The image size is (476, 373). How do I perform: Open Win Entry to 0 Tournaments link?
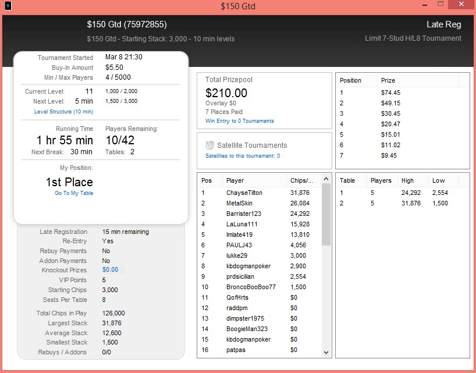tap(240, 121)
